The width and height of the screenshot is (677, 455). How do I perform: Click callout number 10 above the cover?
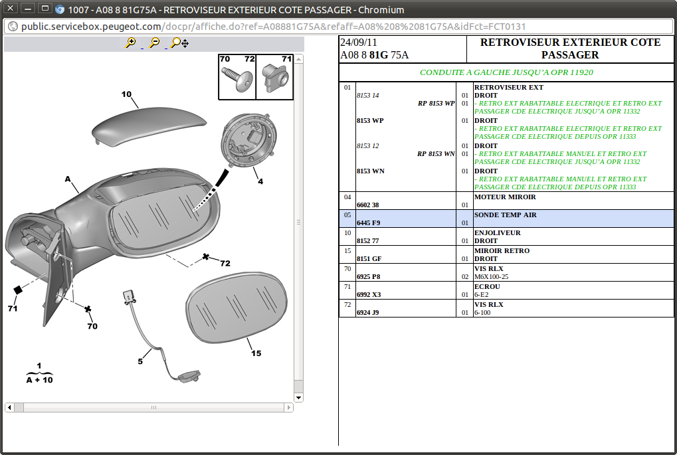pyautogui.click(x=126, y=94)
